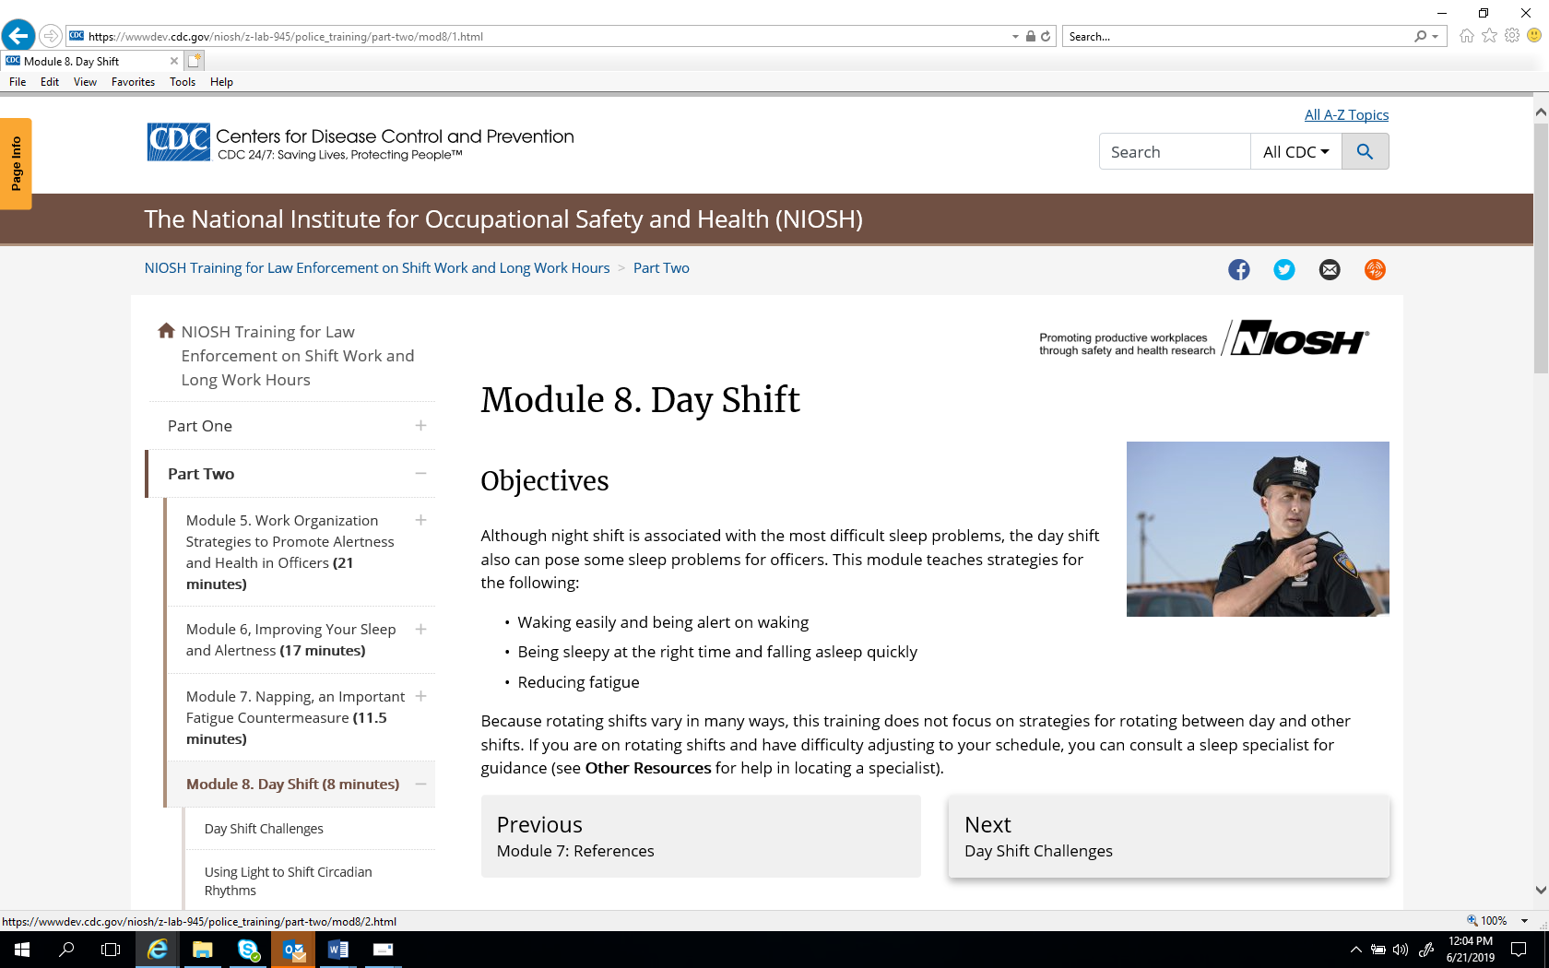Open the All A-Z Topics link
Viewport: 1549px width, 968px height.
[1346, 115]
